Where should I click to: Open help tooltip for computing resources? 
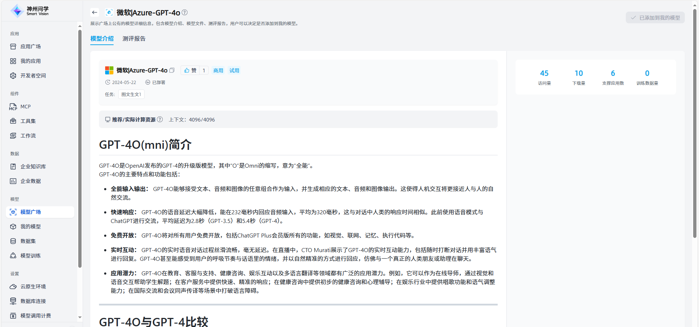tap(160, 119)
